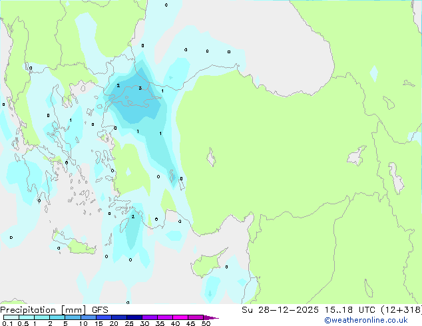The width and height of the screenshot is (422, 326).
Task: Click the legend tick label "0.1"
Action: click(x=7, y=323)
